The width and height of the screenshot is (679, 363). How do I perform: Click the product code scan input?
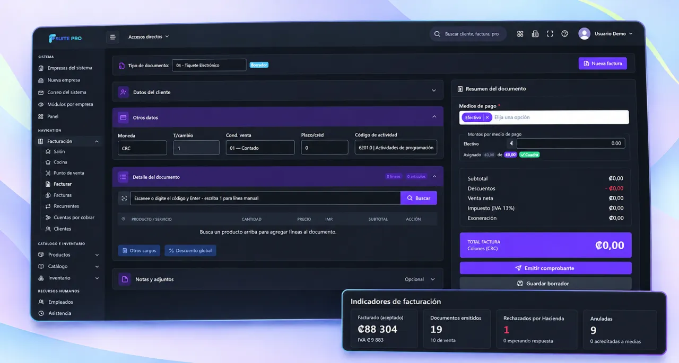(x=265, y=198)
